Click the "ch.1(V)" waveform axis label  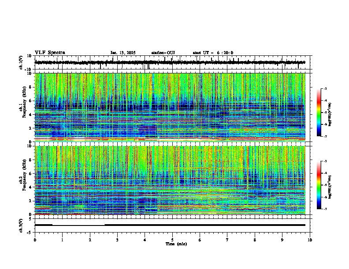point(21,62)
